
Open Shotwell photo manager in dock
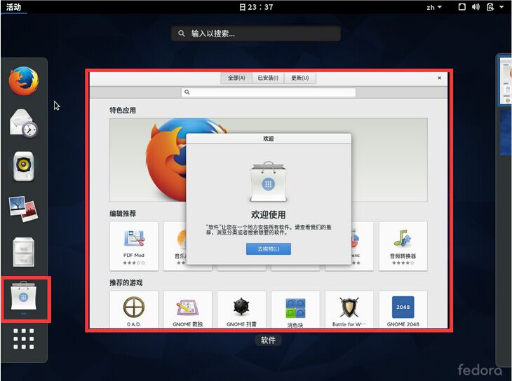(x=24, y=209)
